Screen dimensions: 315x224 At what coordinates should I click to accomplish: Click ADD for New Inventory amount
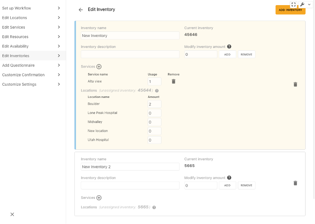click(x=227, y=54)
